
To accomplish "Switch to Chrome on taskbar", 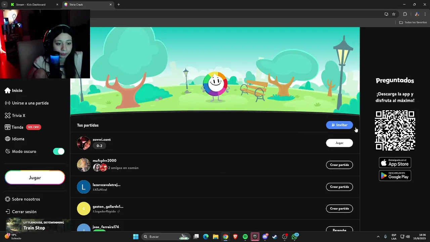I will pos(225,237).
